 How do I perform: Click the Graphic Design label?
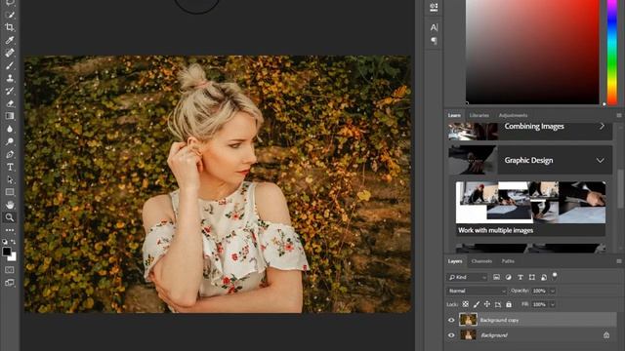pos(528,160)
